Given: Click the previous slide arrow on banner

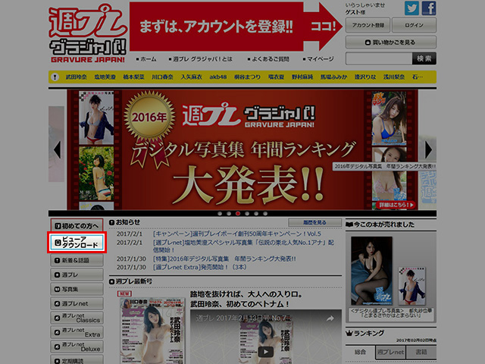Looking at the screenshot, I should click(57, 150).
